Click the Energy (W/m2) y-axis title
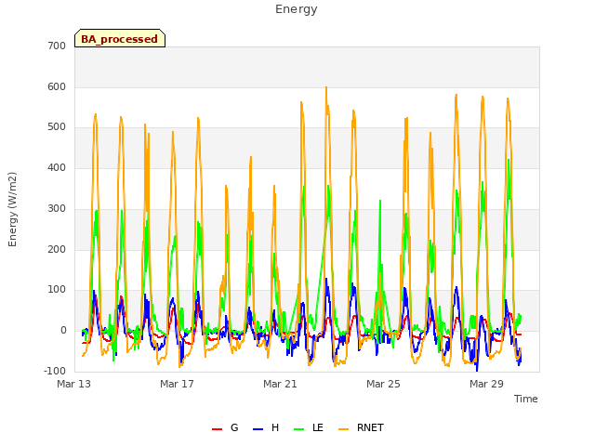The image size is (595, 446). [12, 209]
